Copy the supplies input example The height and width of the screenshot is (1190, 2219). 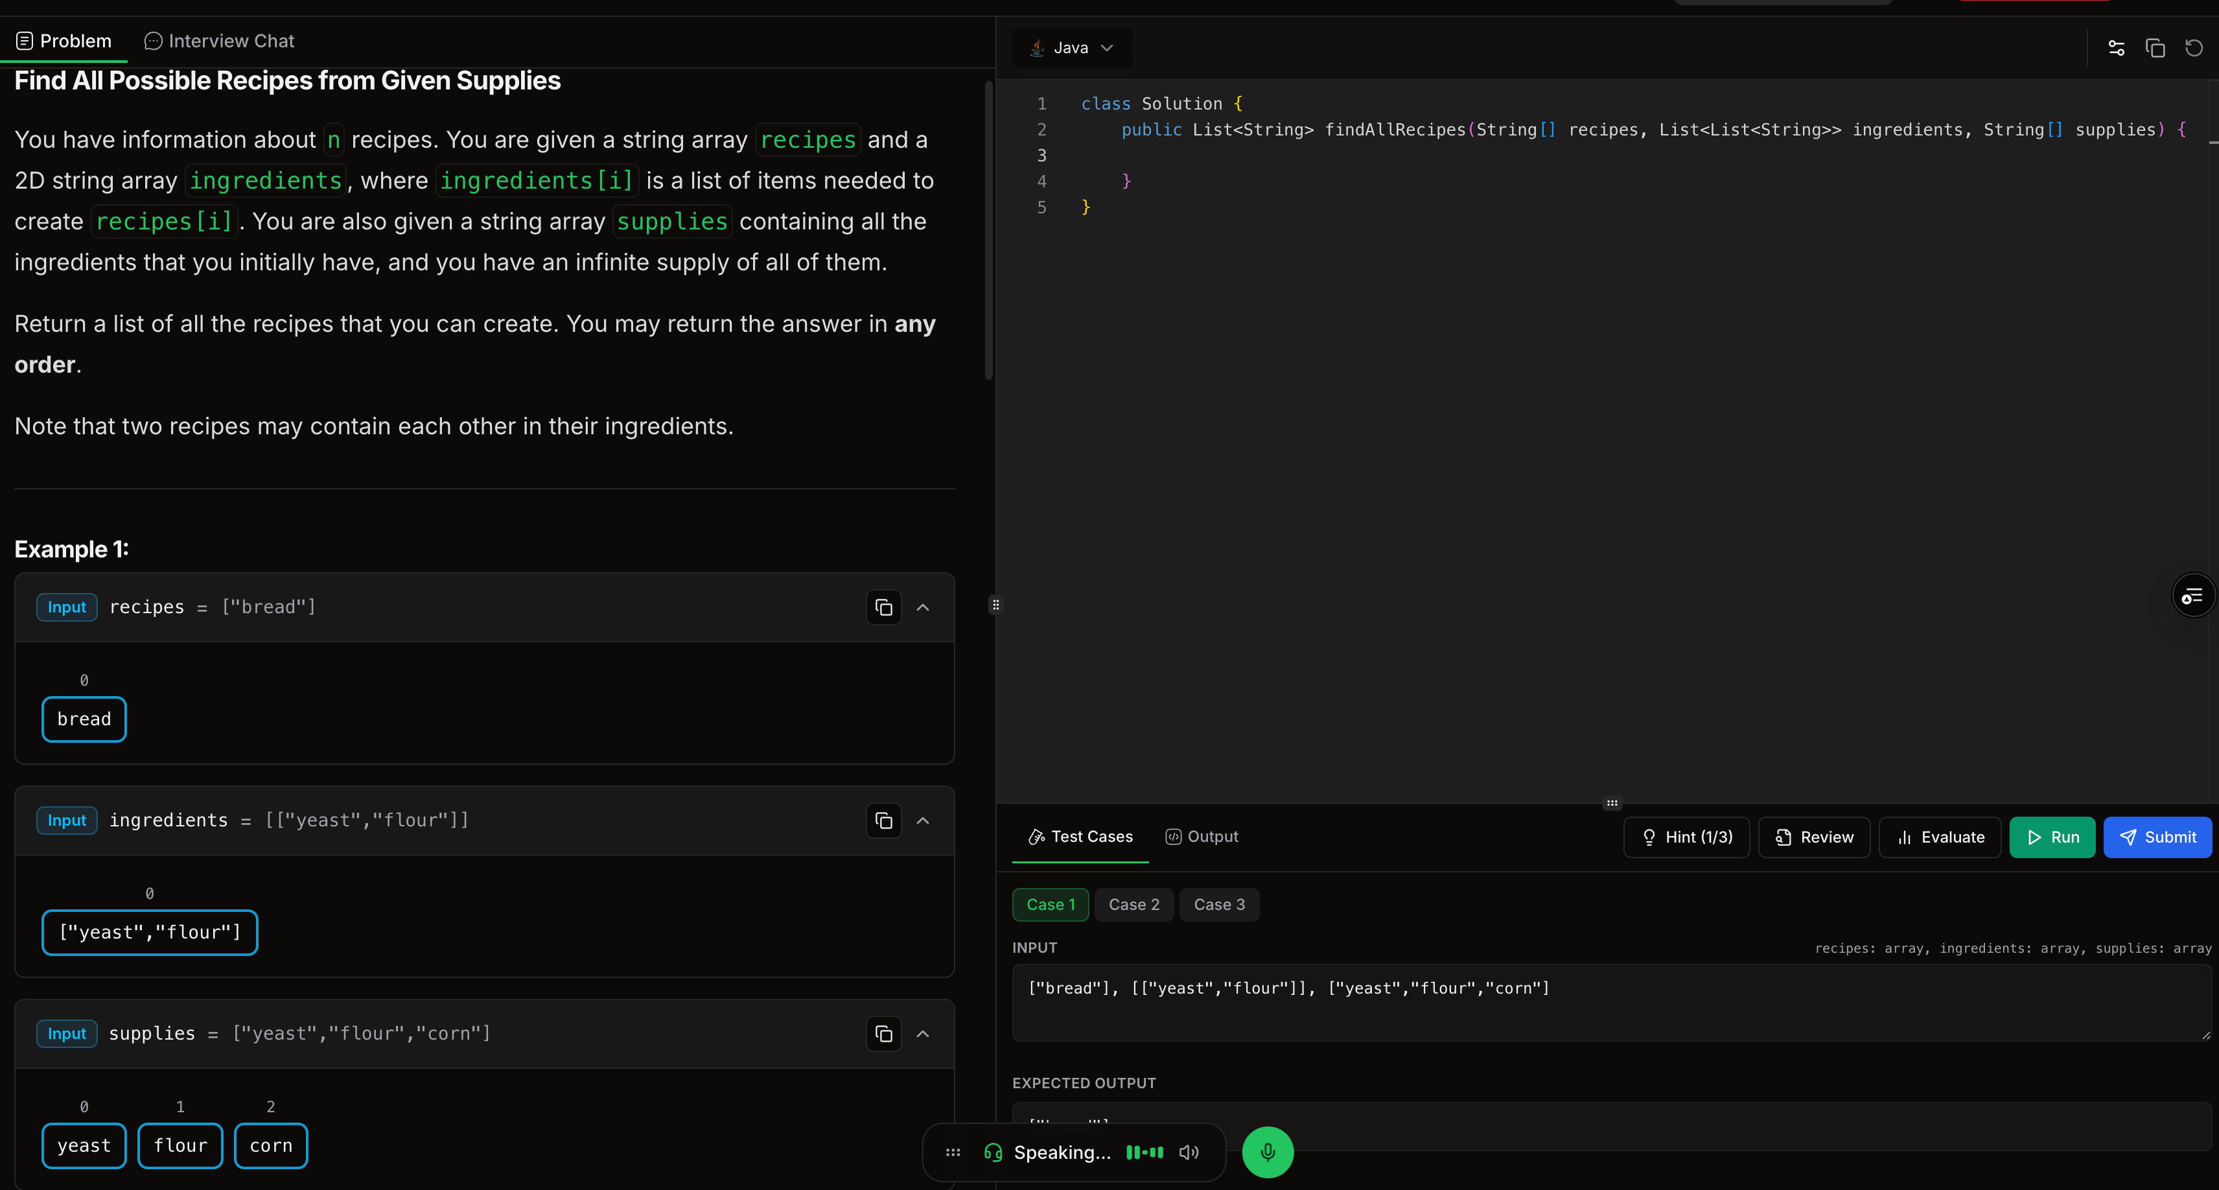coord(883,1033)
